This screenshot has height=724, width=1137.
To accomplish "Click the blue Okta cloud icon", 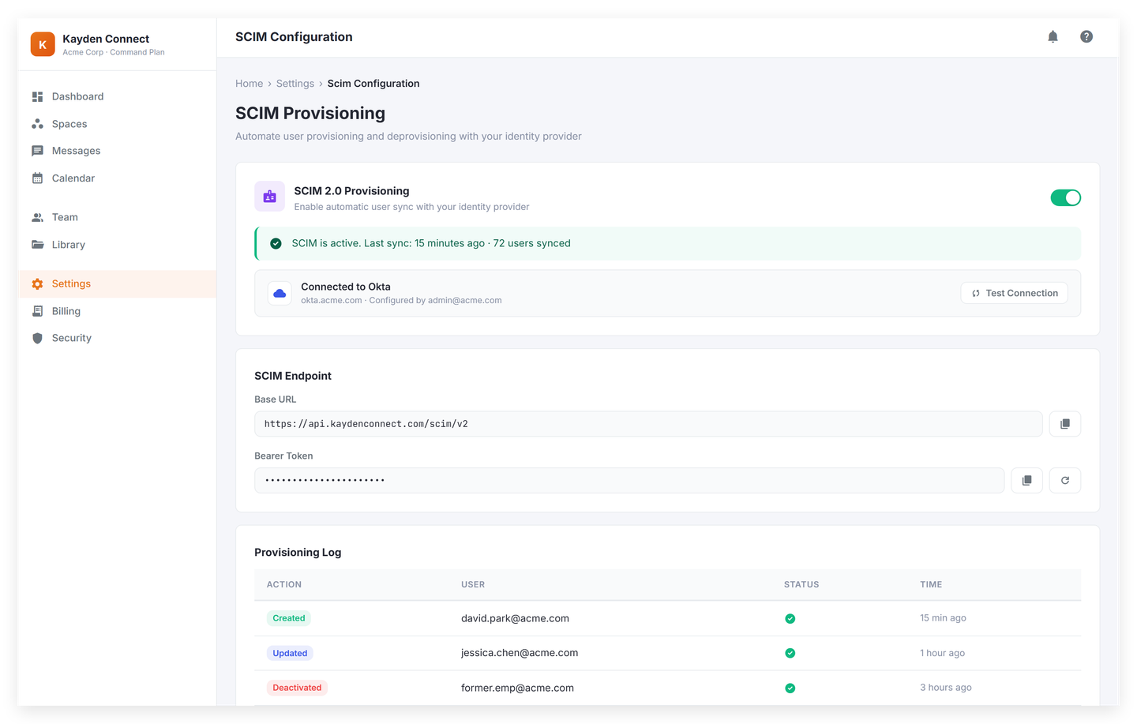I will tap(280, 293).
